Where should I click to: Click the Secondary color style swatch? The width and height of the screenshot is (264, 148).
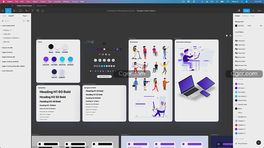(236, 92)
